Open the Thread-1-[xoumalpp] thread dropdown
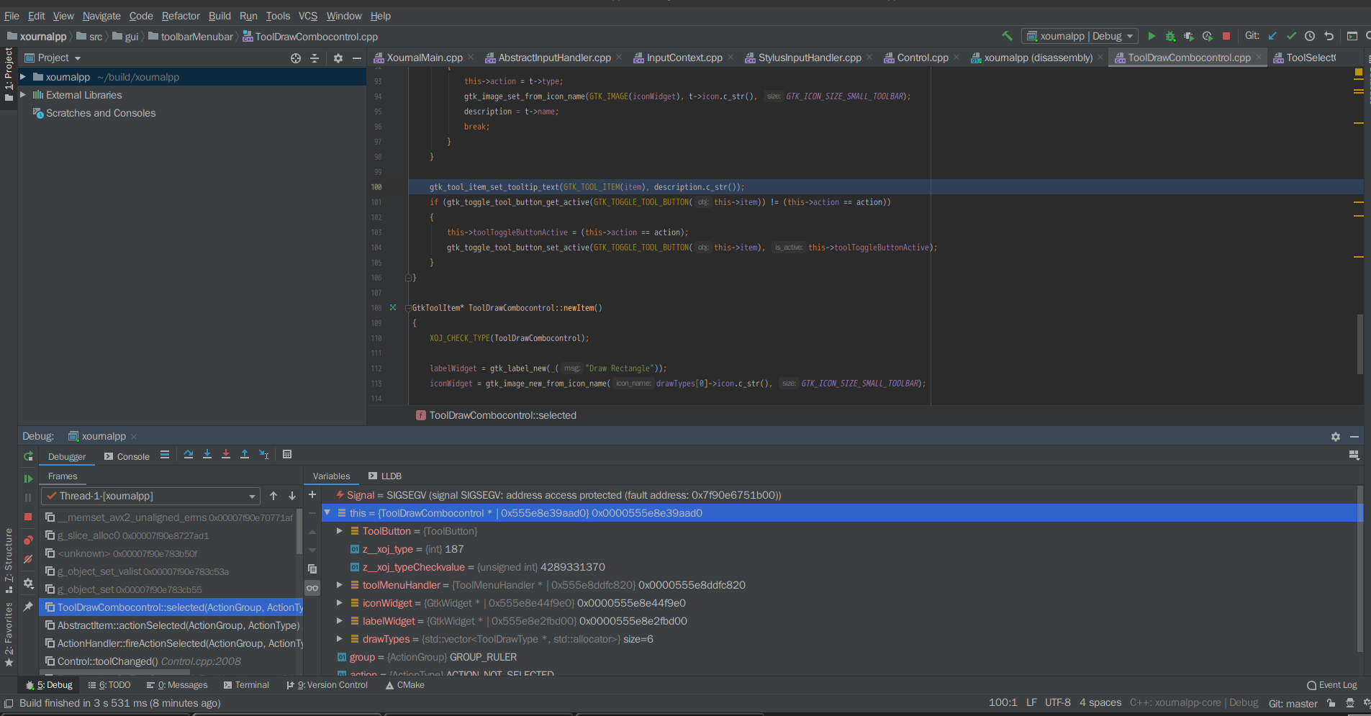The image size is (1371, 716). coord(251,496)
